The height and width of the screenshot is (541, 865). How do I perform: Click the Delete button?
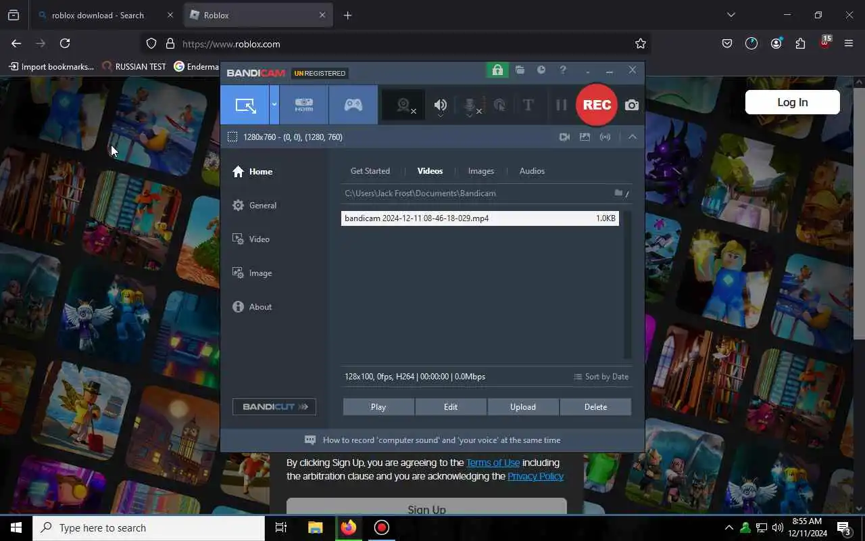pyautogui.click(x=595, y=407)
